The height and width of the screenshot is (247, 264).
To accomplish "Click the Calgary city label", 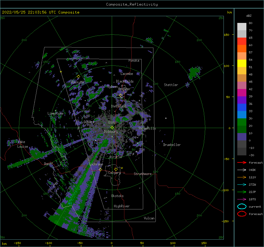I will click(x=114, y=173).
